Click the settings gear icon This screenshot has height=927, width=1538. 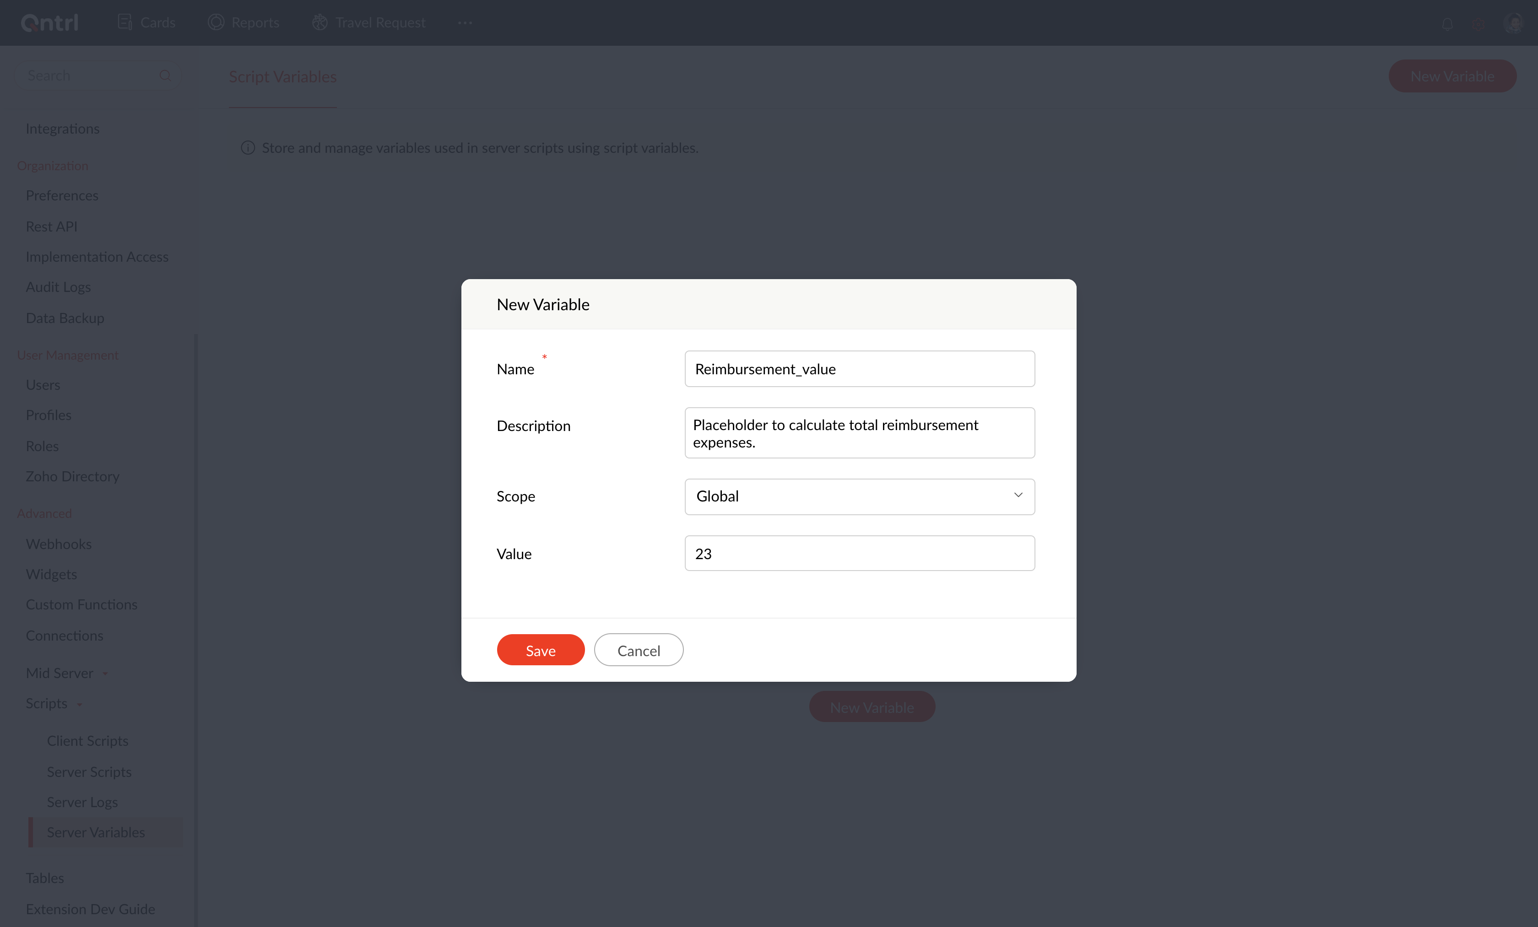pyautogui.click(x=1478, y=24)
